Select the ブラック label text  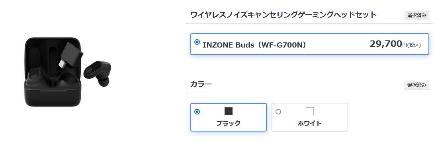[228, 123]
